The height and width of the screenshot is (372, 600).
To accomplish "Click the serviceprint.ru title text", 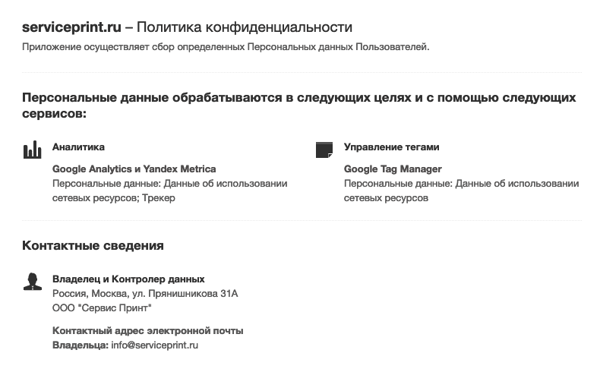I will click(71, 27).
